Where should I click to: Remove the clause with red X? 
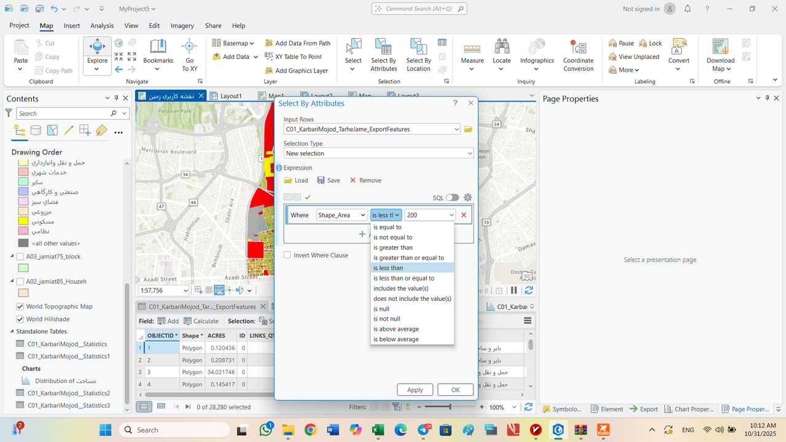tap(464, 215)
